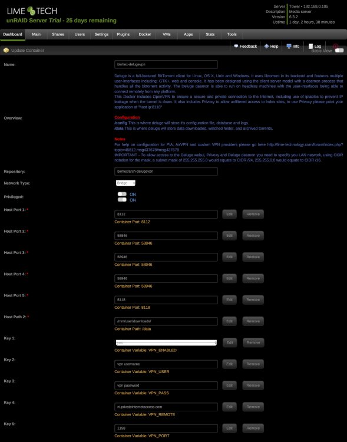Remove the Host Port 3 entry

(x=253, y=257)
